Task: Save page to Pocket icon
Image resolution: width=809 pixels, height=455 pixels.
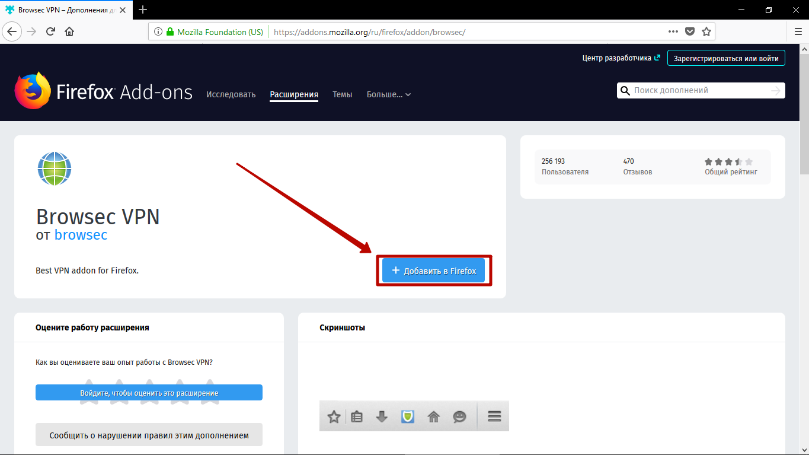Action: tap(690, 31)
